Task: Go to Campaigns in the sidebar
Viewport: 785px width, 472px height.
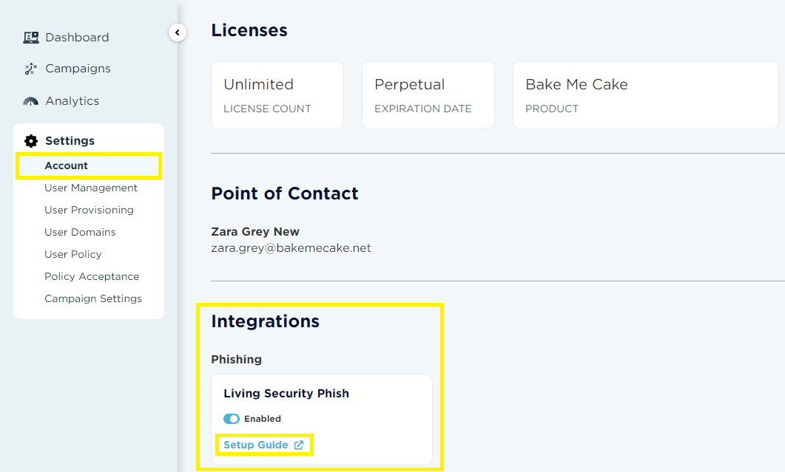Action: click(x=78, y=69)
